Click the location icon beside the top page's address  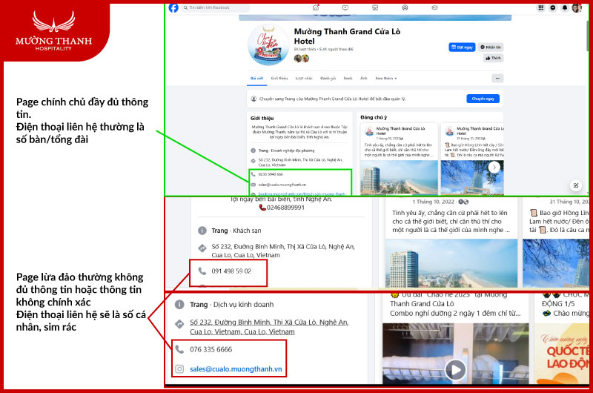(253, 161)
